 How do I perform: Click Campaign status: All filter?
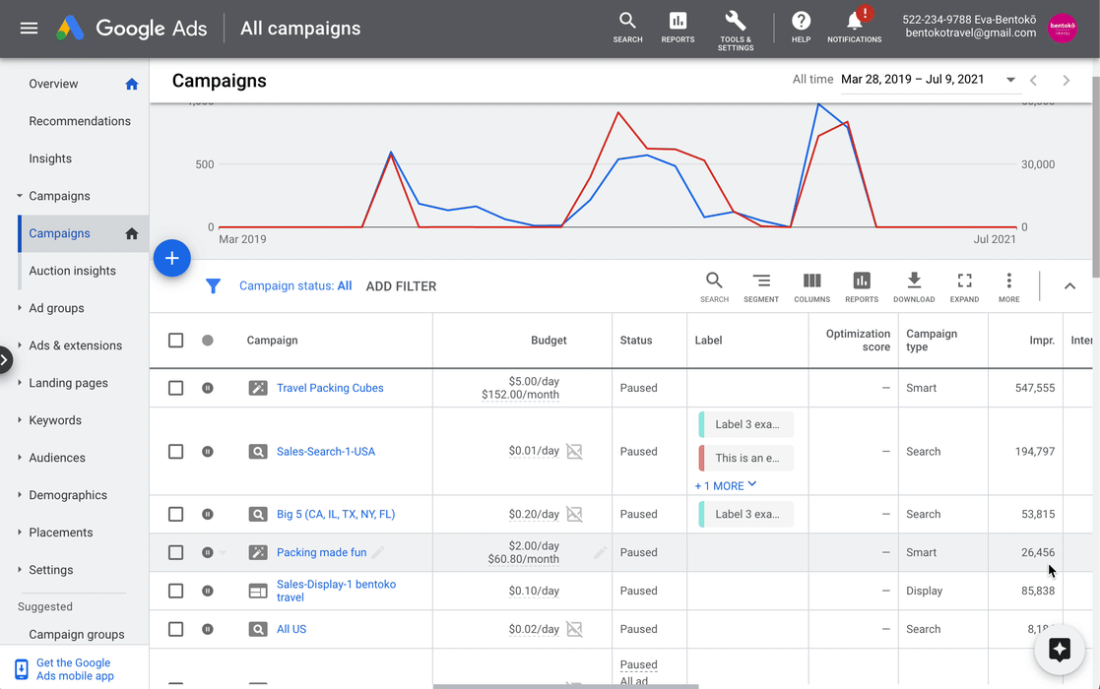coord(295,286)
